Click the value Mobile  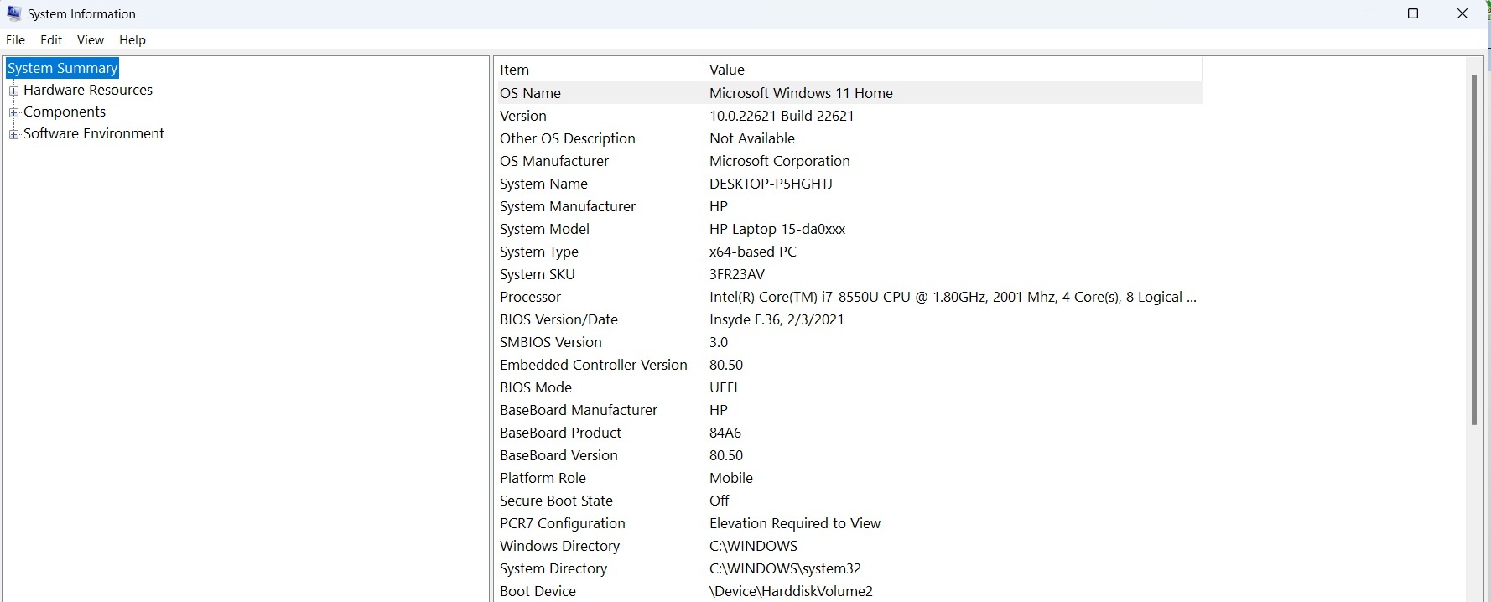(x=731, y=478)
